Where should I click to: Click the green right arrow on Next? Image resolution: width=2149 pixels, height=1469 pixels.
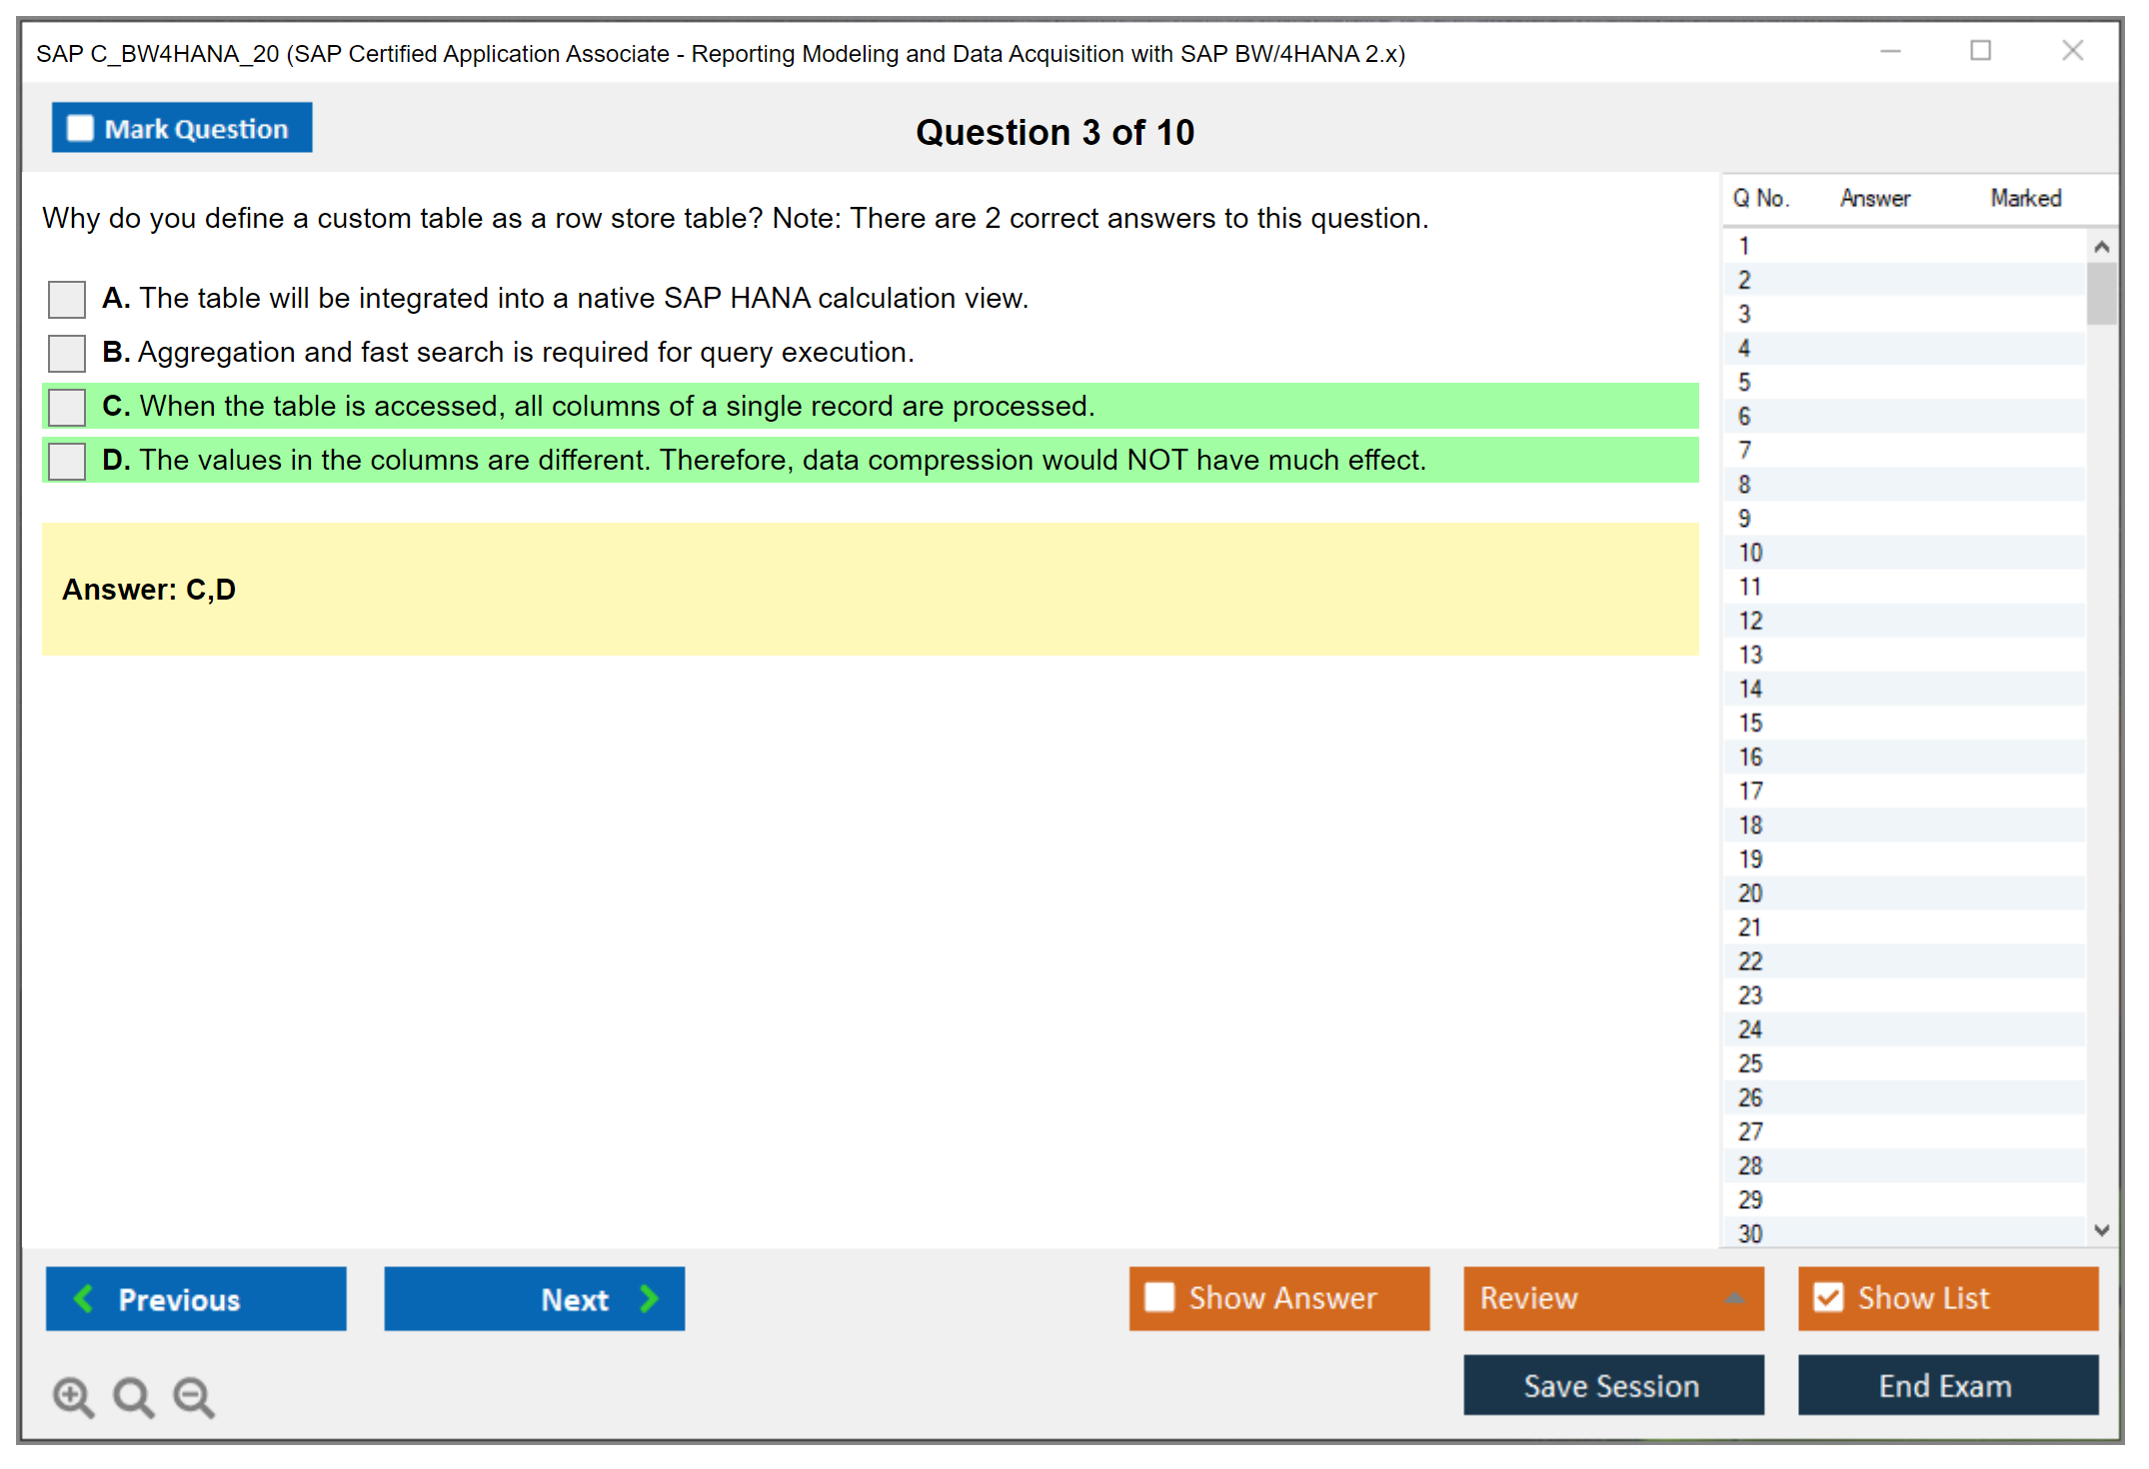coord(649,1298)
